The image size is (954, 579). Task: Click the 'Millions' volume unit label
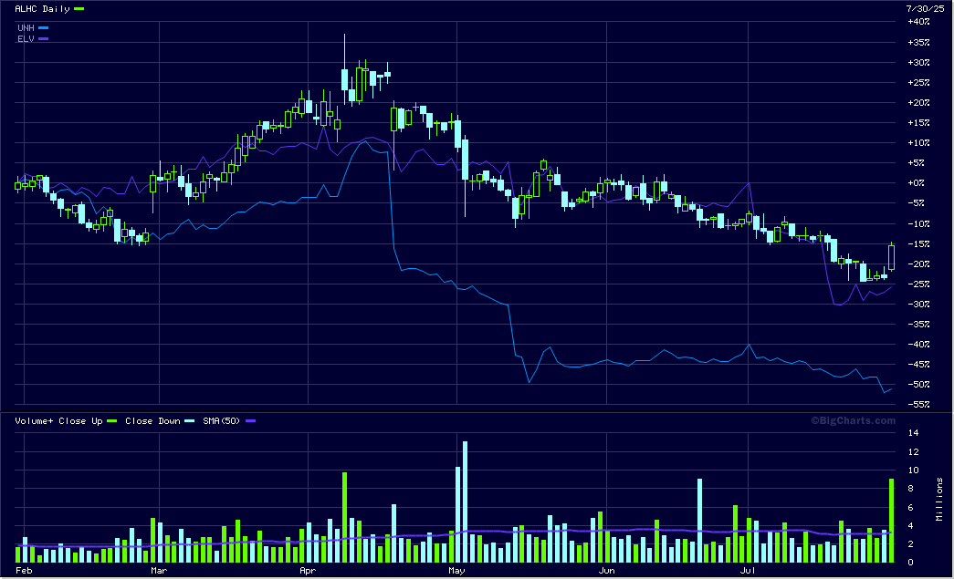pos(939,499)
